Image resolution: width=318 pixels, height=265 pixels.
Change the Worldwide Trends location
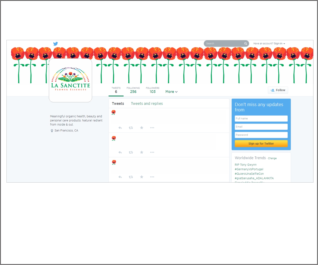coord(272,158)
